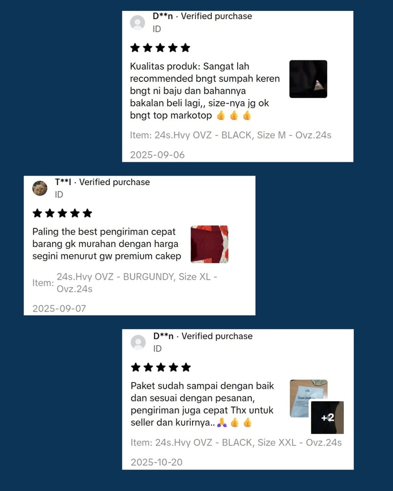Click the gray avatar on the 2025-10-20 review
393x491 pixels.
click(x=138, y=342)
